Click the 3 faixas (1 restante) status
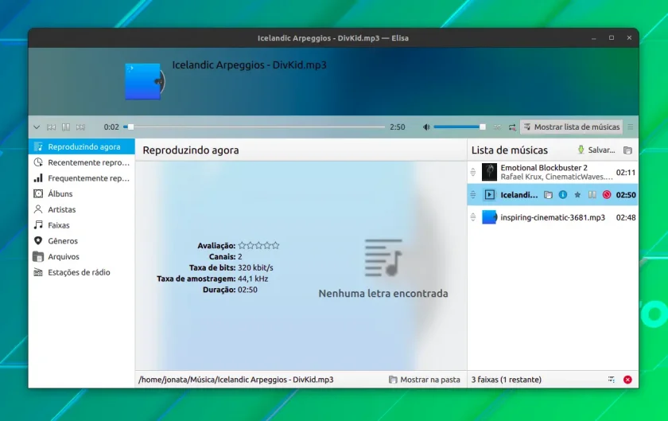668x421 pixels. point(506,380)
